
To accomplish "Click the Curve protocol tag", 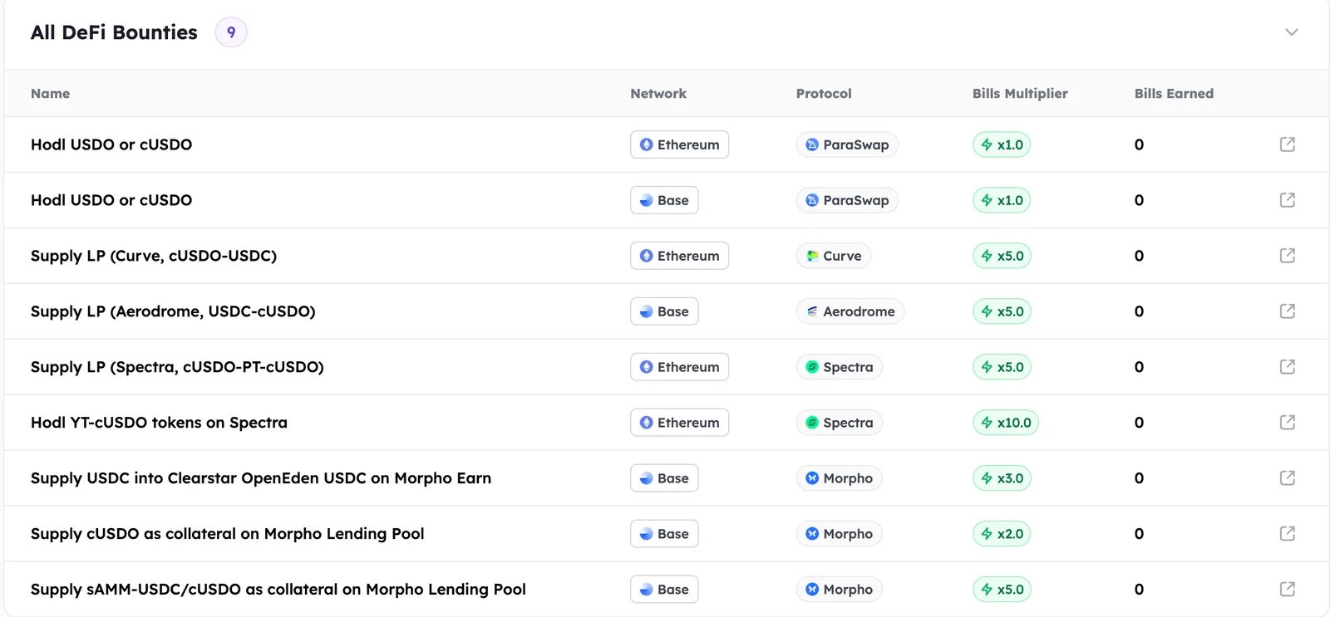I will [x=834, y=256].
